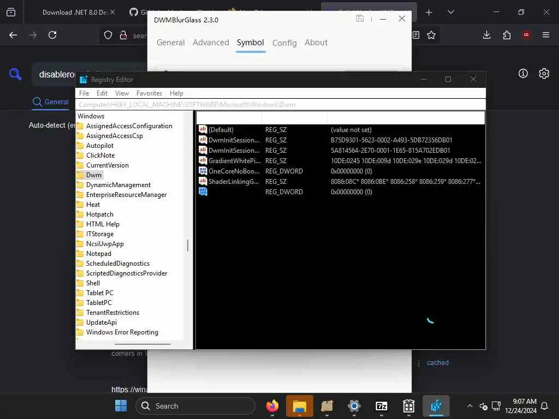This screenshot has width=559, height=419.
Task: Select the Shell registry key
Action: [93, 283]
